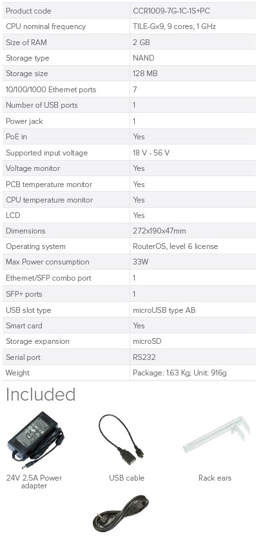Click the 'Weight' row package and unit value

[180, 373]
